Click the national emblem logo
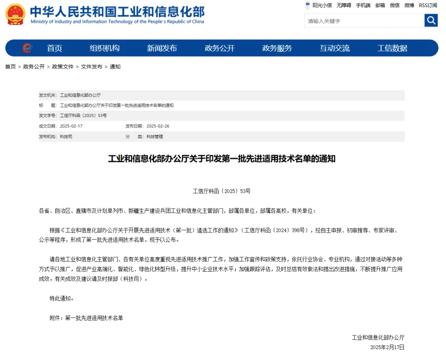 pyautogui.click(x=15, y=14)
